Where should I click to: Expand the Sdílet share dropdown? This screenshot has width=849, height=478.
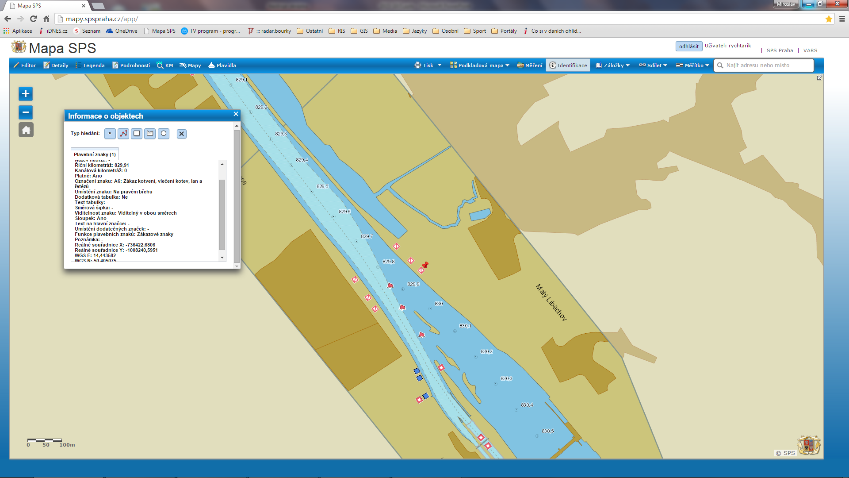pos(653,66)
